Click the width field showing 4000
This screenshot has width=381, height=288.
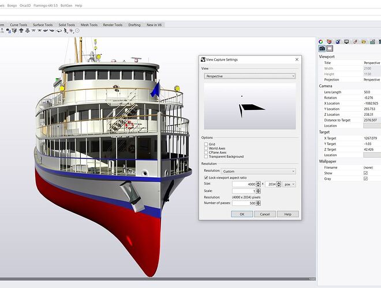click(244, 184)
